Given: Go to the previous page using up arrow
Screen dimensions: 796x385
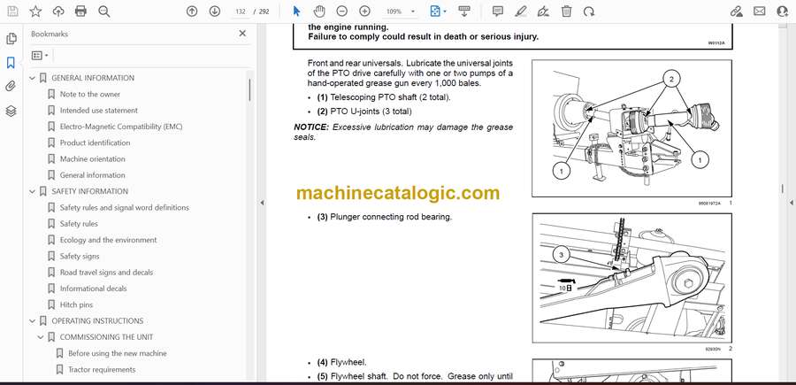Looking at the screenshot, I should (x=192, y=12).
